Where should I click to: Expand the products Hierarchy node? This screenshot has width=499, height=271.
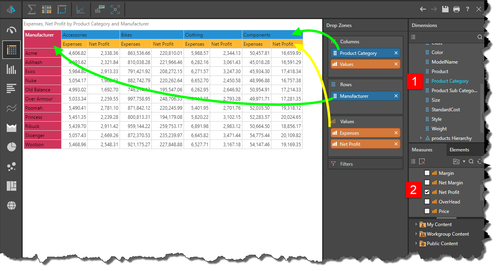click(x=421, y=138)
